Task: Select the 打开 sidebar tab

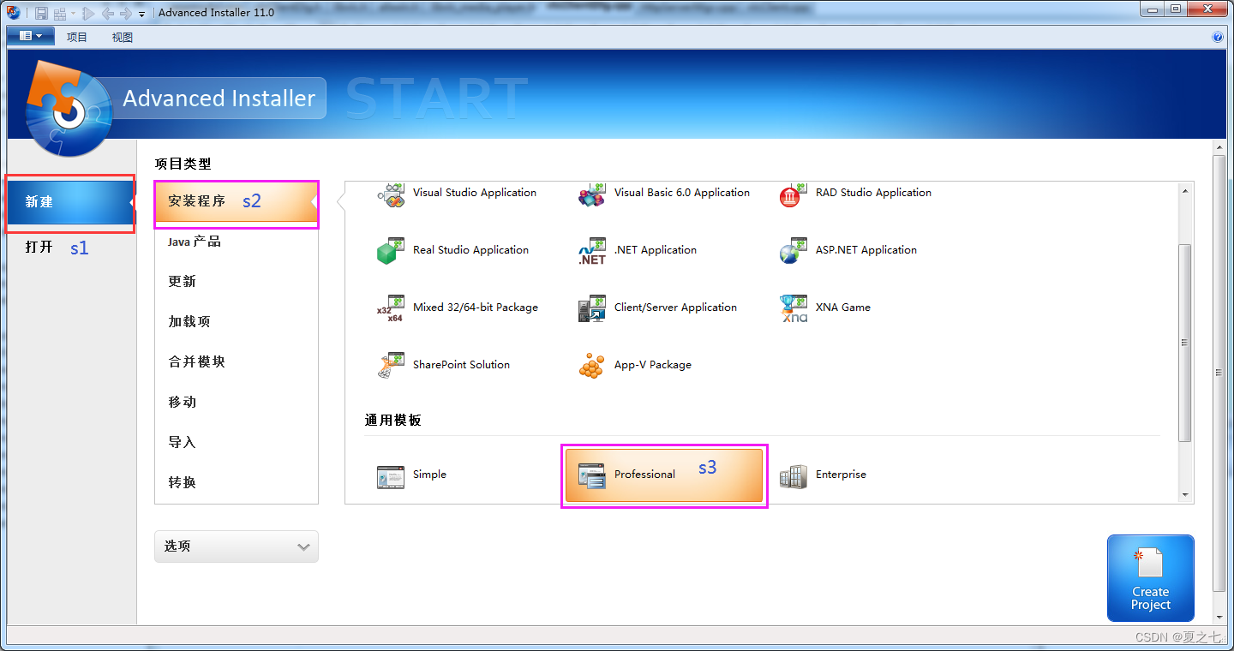Action: coord(39,247)
